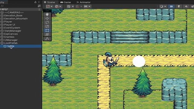The image size is (194, 109).
Task: Click the knight player character in the Scene
Action: coord(111,60)
